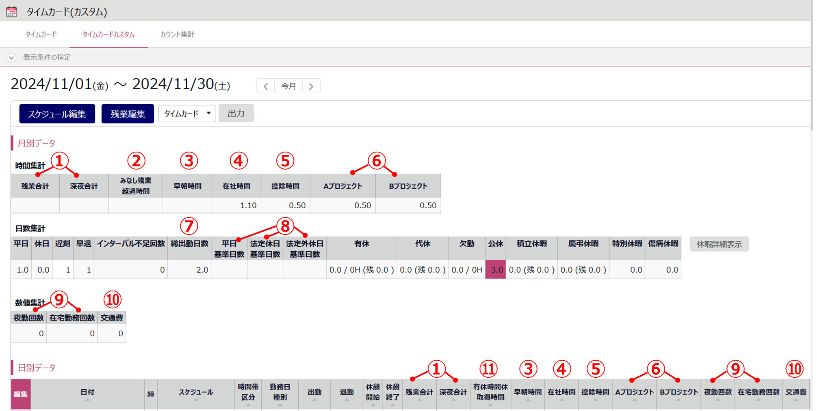The height and width of the screenshot is (411, 817).
Task: Sort daily data by 時間帯区分 column
Action: [248, 394]
